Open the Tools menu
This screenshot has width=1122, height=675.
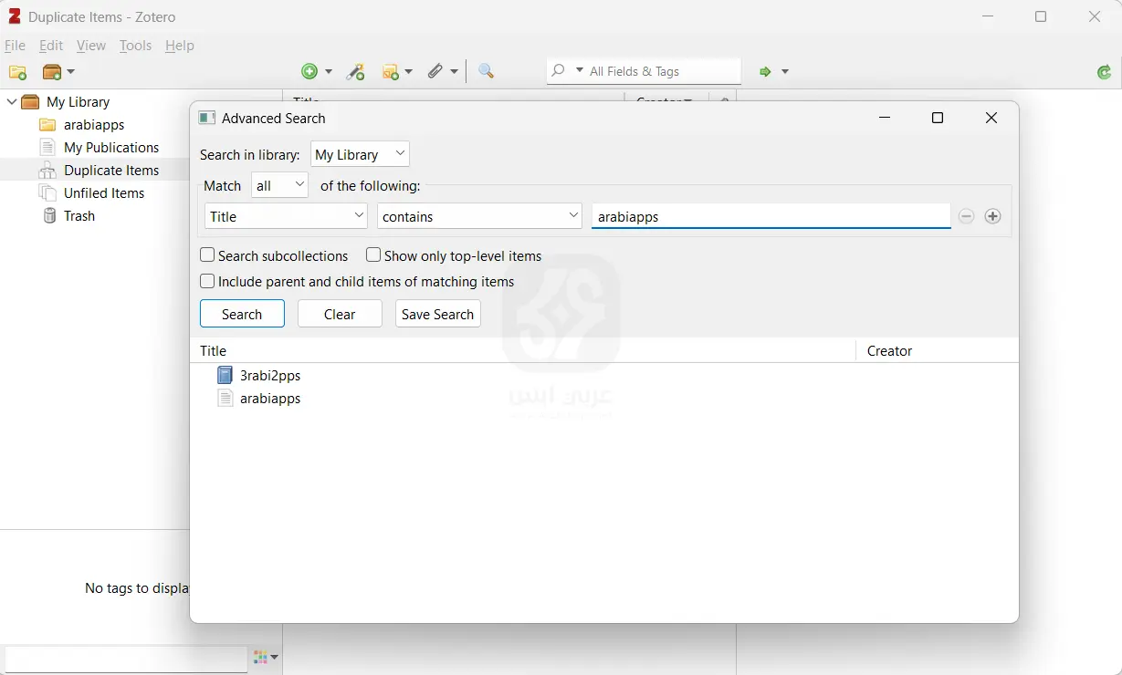point(135,45)
